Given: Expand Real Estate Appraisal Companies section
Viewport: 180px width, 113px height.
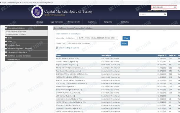Looking at the screenshot, I should (6, 56).
